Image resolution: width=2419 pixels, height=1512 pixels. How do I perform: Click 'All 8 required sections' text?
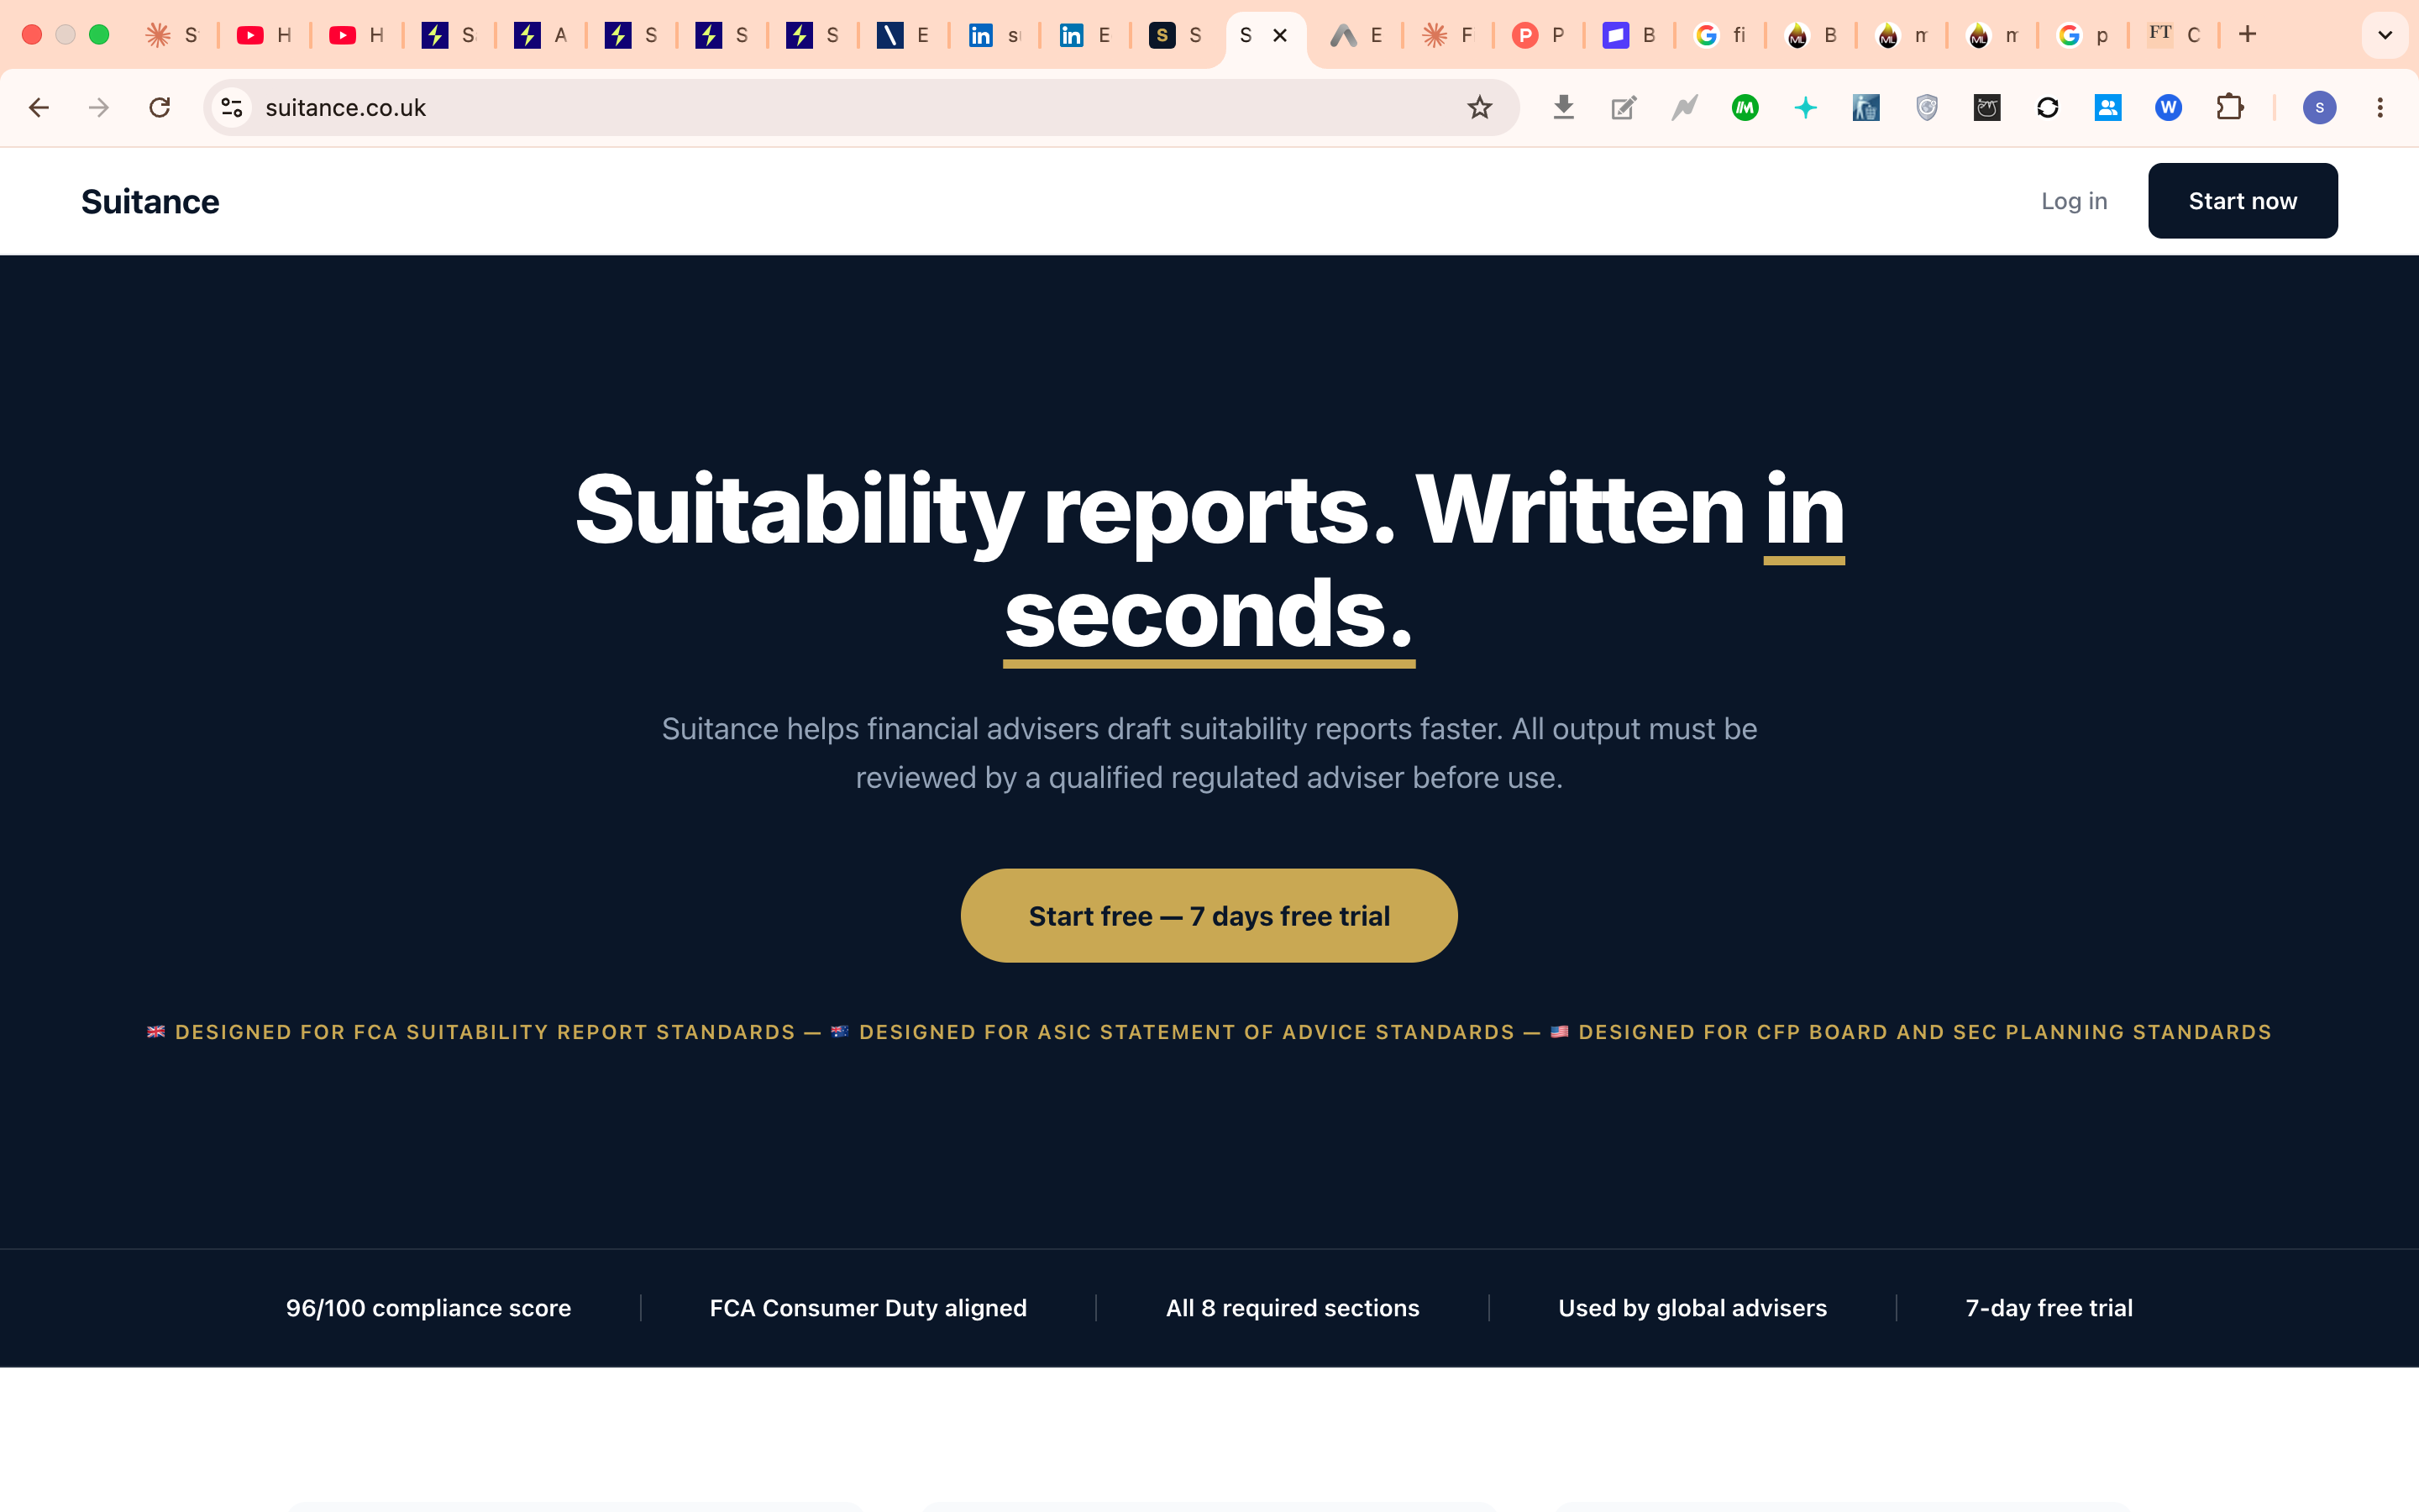click(x=1293, y=1308)
